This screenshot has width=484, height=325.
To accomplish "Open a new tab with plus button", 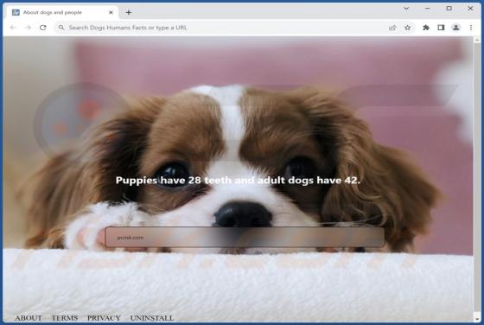I will pyautogui.click(x=129, y=12).
